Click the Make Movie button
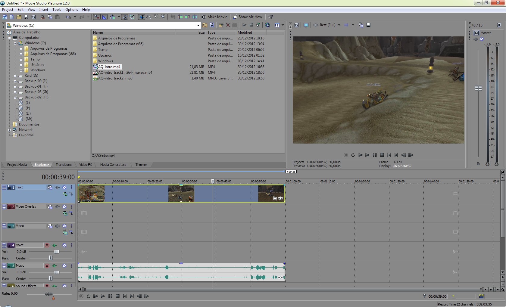This screenshot has height=307, width=506. click(214, 17)
